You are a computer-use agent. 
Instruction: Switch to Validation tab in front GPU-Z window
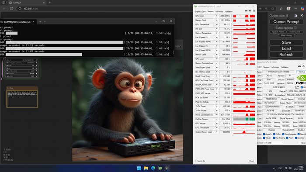229,11
